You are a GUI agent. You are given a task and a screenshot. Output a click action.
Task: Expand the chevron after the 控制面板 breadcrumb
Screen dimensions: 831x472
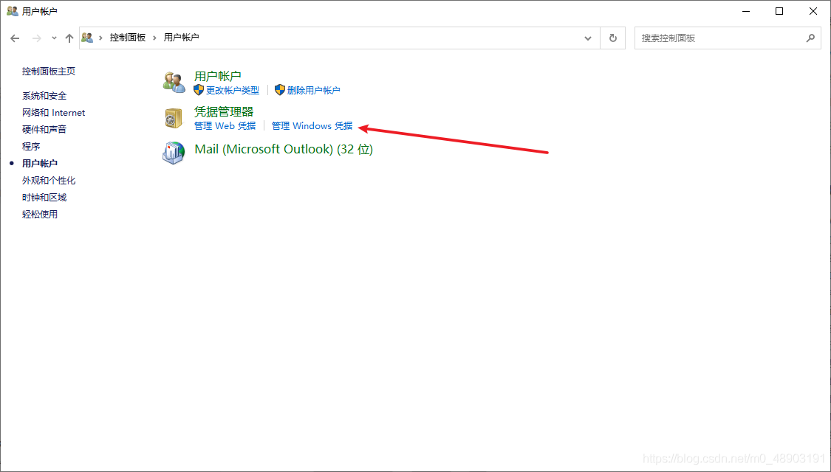pyautogui.click(x=155, y=38)
